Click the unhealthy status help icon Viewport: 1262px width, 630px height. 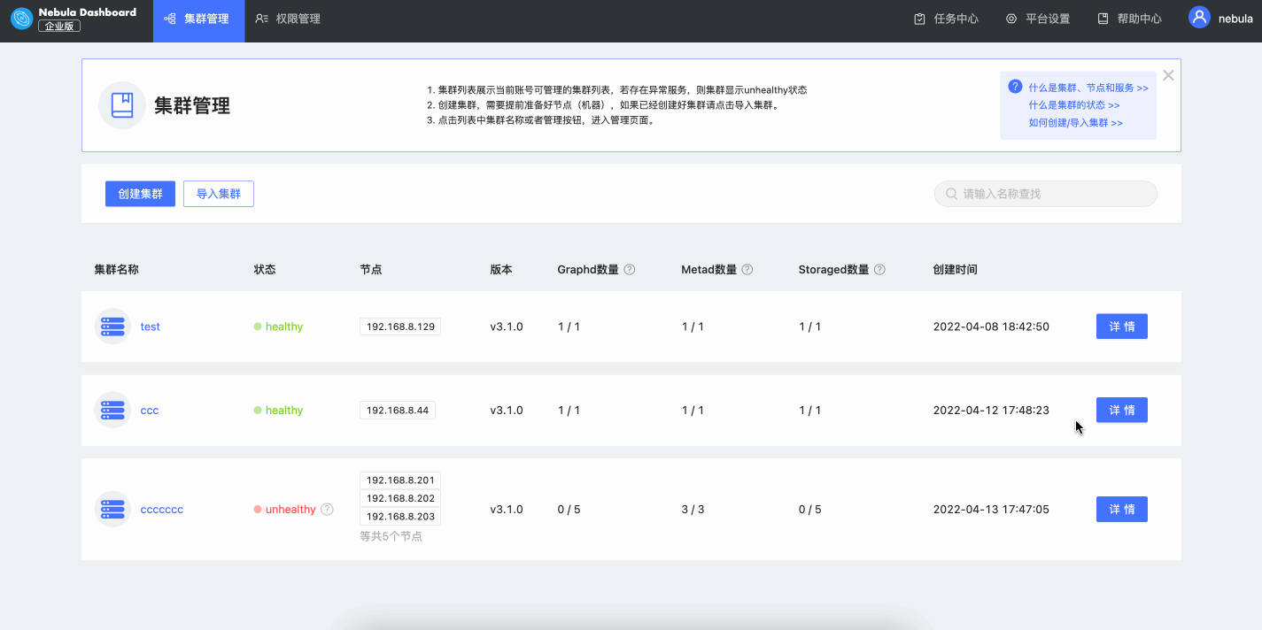(327, 510)
